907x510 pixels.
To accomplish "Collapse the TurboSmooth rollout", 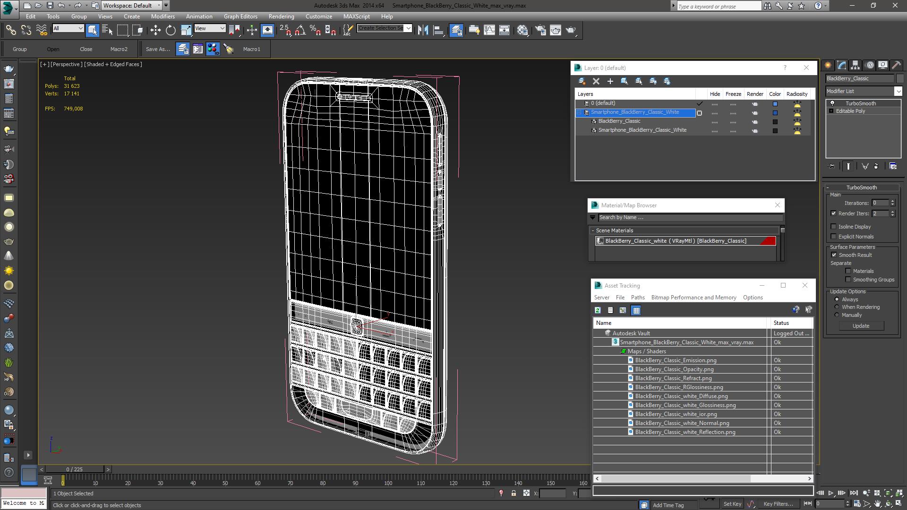I will [x=828, y=187].
